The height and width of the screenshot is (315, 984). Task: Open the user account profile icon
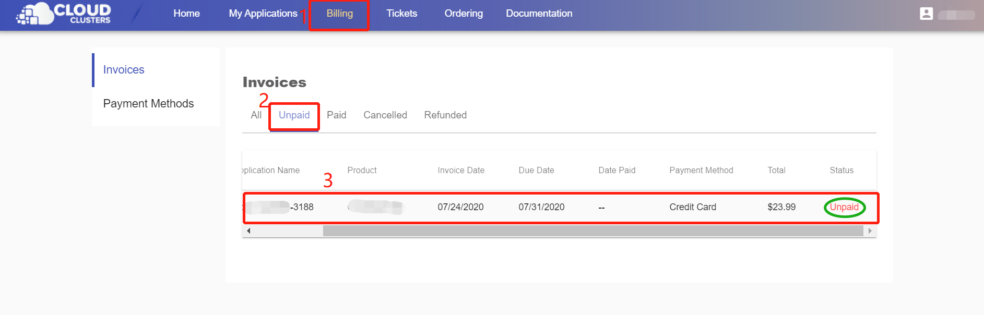[926, 14]
